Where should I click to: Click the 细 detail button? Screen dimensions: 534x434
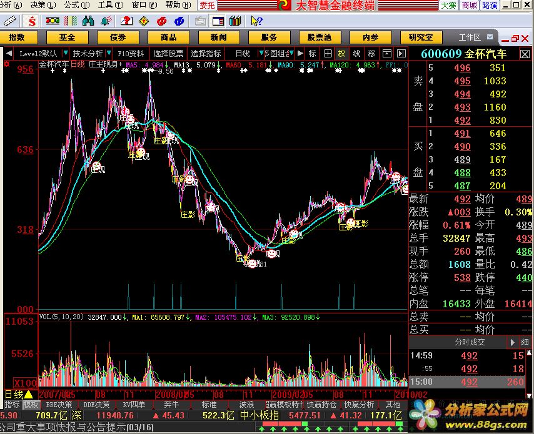pyautogui.click(x=525, y=342)
